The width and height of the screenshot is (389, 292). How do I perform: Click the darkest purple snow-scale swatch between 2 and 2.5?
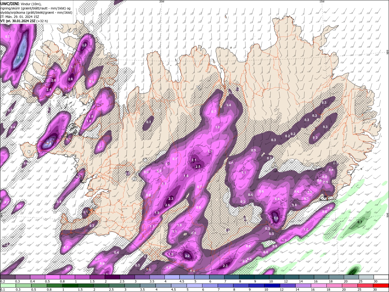112,277
